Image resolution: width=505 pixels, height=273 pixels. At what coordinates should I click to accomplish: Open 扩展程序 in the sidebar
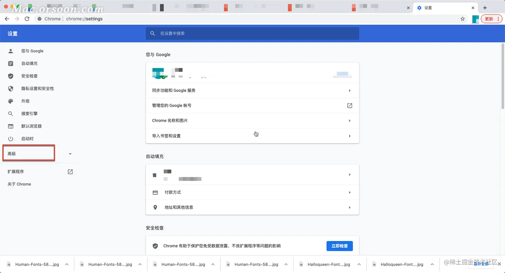[16, 172]
